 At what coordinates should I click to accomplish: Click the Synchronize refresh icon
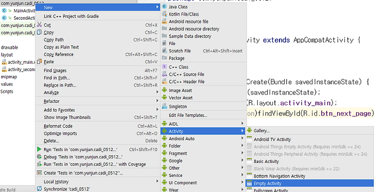coord(39,189)
